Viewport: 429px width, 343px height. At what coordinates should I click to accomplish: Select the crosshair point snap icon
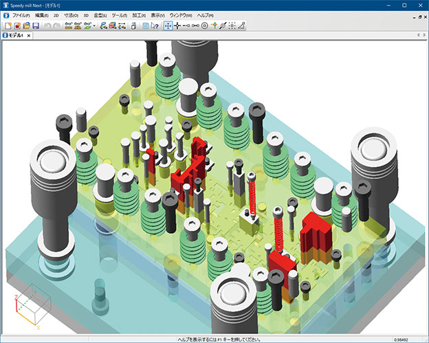178,25
